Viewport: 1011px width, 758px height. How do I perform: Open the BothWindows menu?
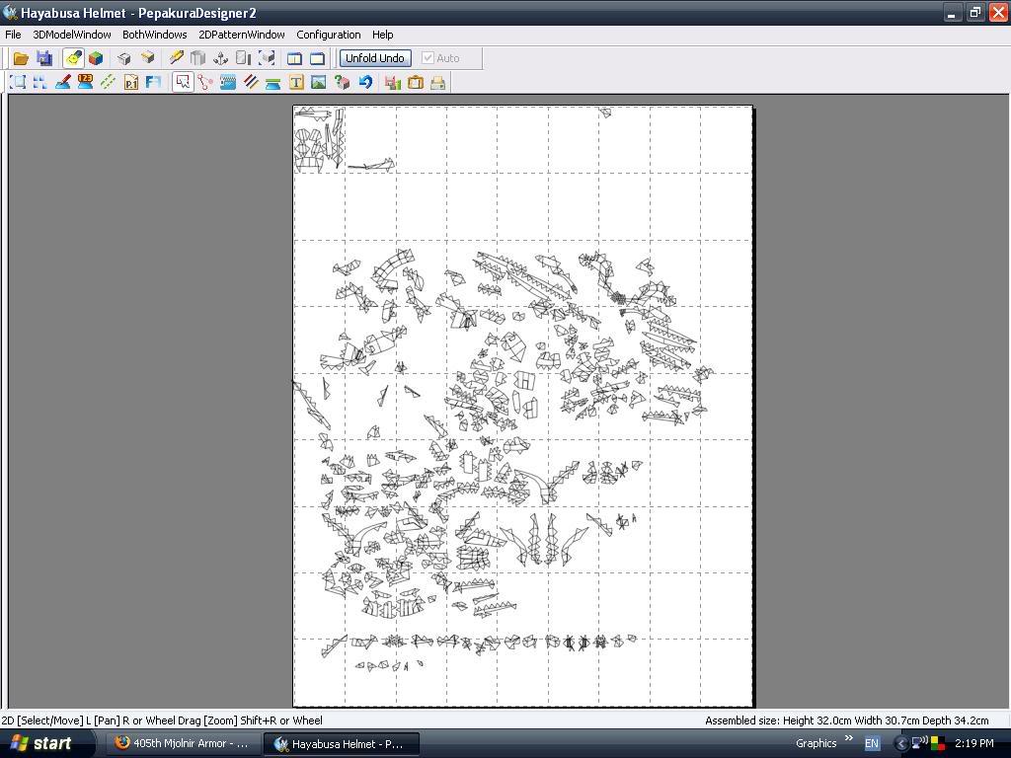(155, 35)
